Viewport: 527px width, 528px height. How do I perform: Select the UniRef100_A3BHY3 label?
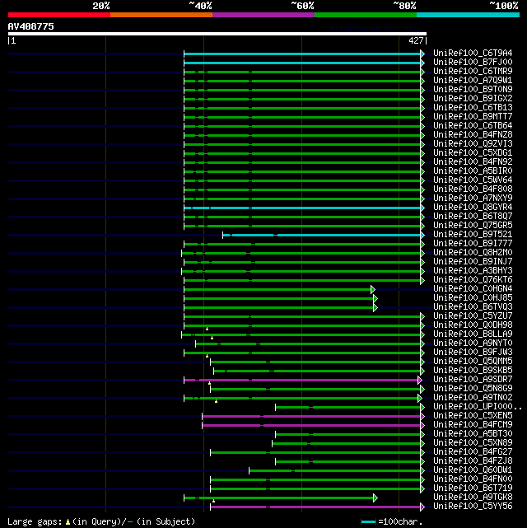(473, 271)
